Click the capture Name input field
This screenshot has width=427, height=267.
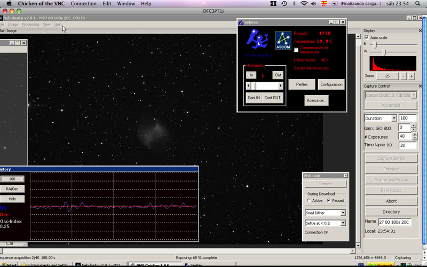pos(394,222)
